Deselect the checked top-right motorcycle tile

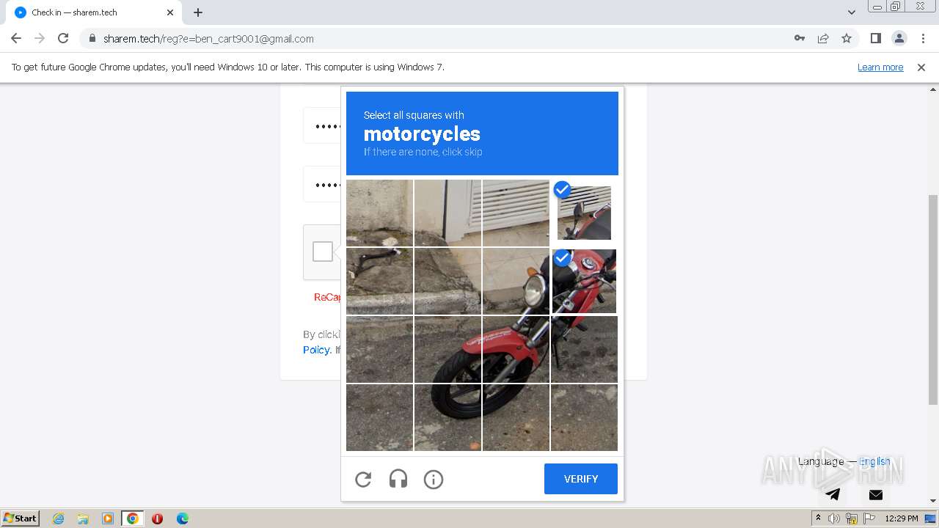pos(584,213)
